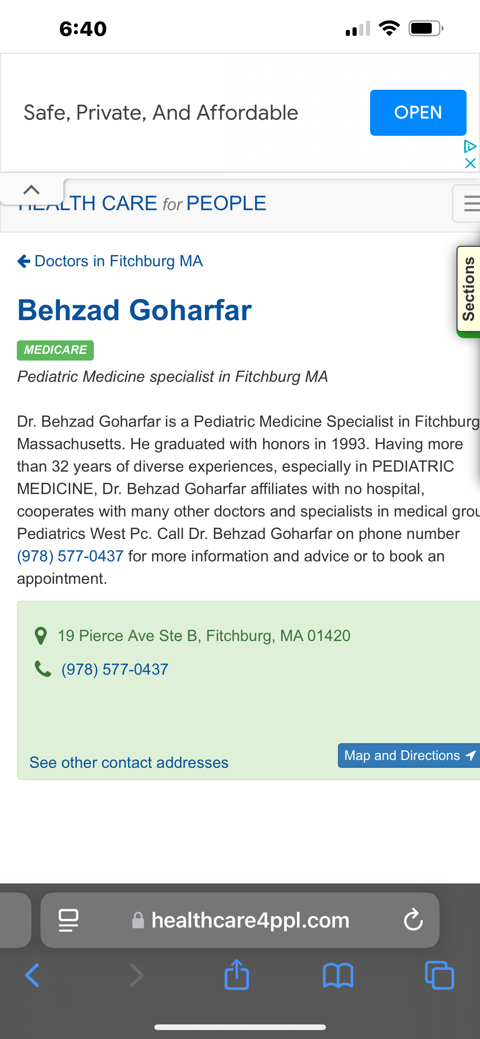Image resolution: width=480 pixels, height=1039 pixels.
Task: Tap the Safari back arrow
Action: (x=32, y=975)
